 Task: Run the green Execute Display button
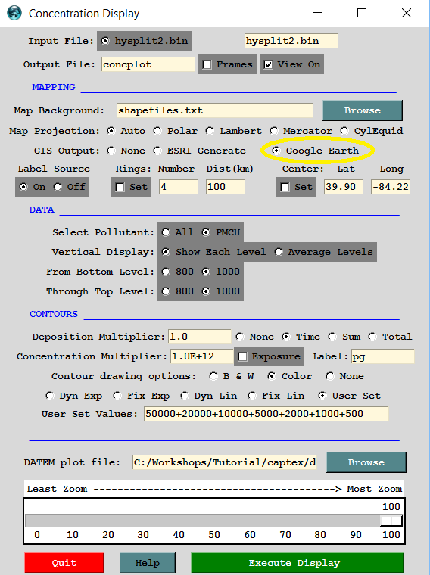pos(298,563)
